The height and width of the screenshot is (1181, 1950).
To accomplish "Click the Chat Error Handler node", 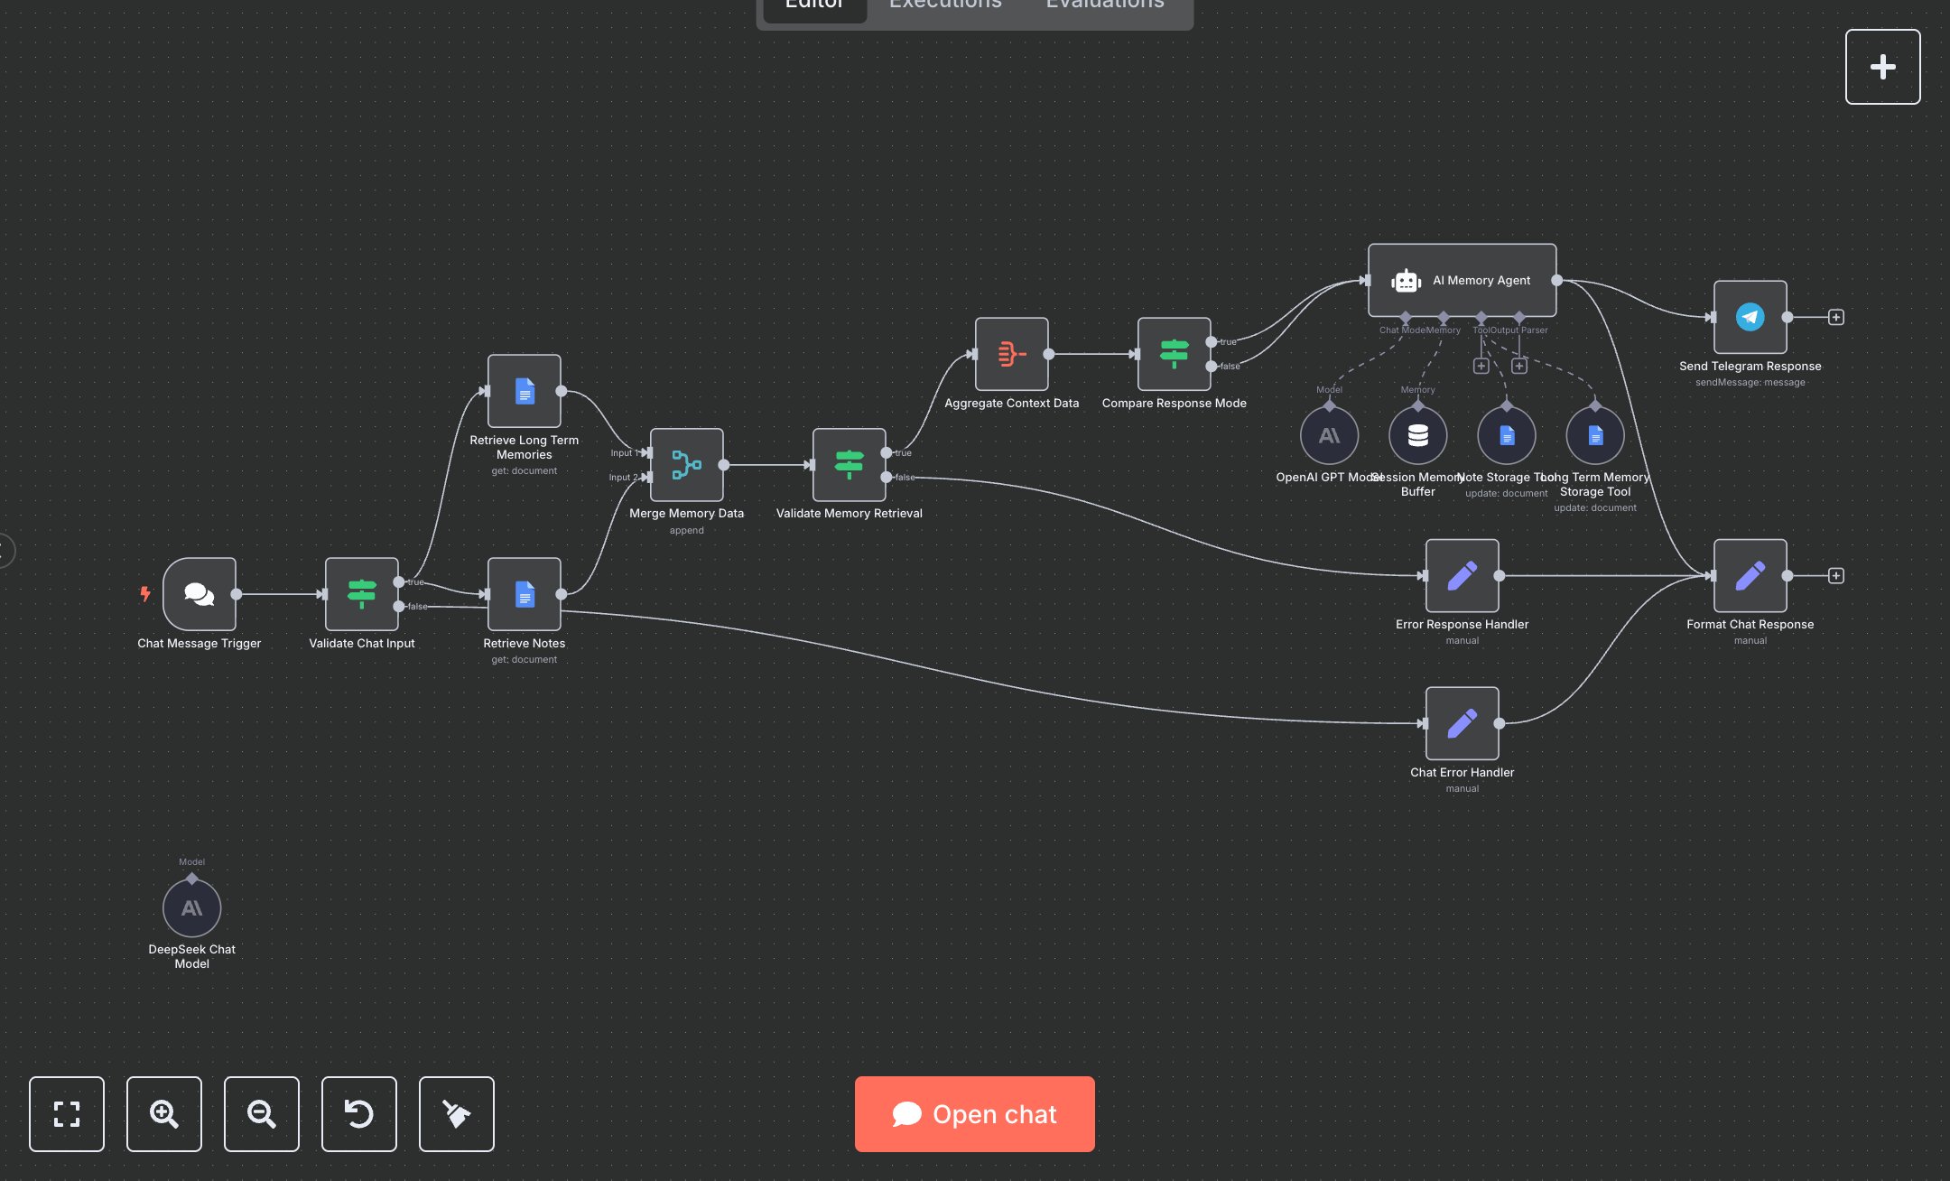I will [1462, 723].
